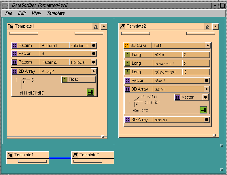Viewport: 227px width, 175px height.
Task: Open the Template menu
Action: [x=56, y=13]
